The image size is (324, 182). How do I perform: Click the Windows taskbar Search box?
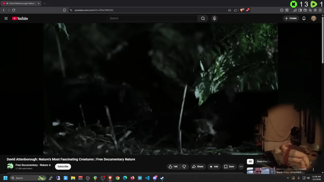tap(28, 178)
